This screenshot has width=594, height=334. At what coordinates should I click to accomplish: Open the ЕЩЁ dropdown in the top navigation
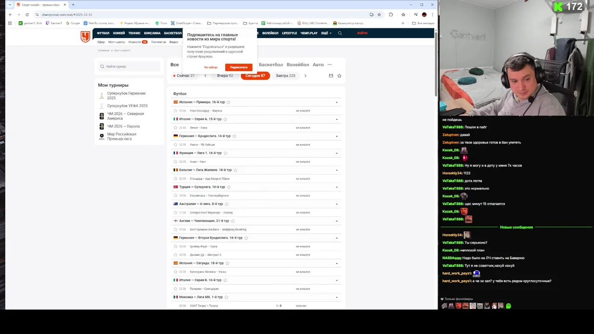(x=326, y=33)
